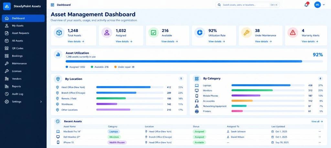Click the Total Assets cube icon
The image size is (331, 148).
[x=59, y=33]
